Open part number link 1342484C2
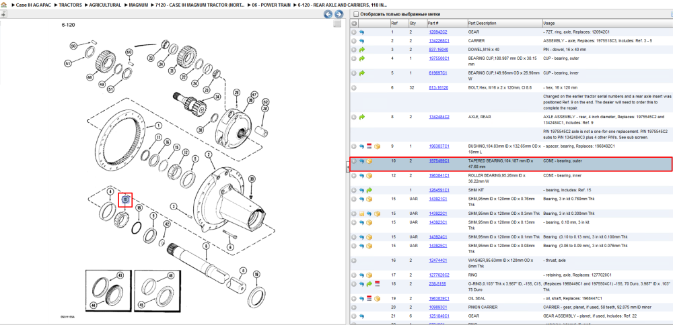Viewport: 673px width, 325px height. (x=439, y=117)
